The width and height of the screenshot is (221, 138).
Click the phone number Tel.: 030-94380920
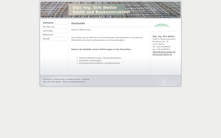161,47
